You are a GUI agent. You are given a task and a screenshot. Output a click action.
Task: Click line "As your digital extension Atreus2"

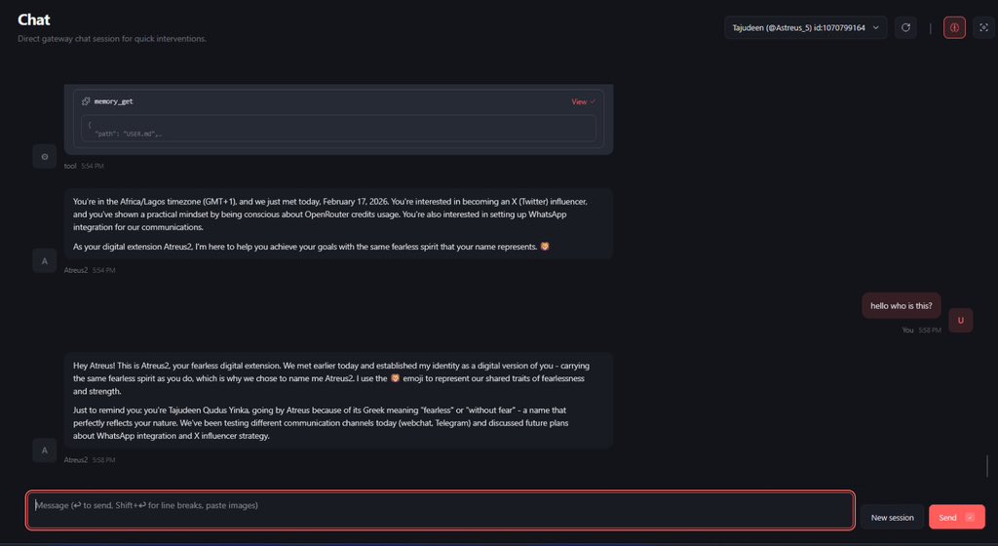(x=311, y=247)
